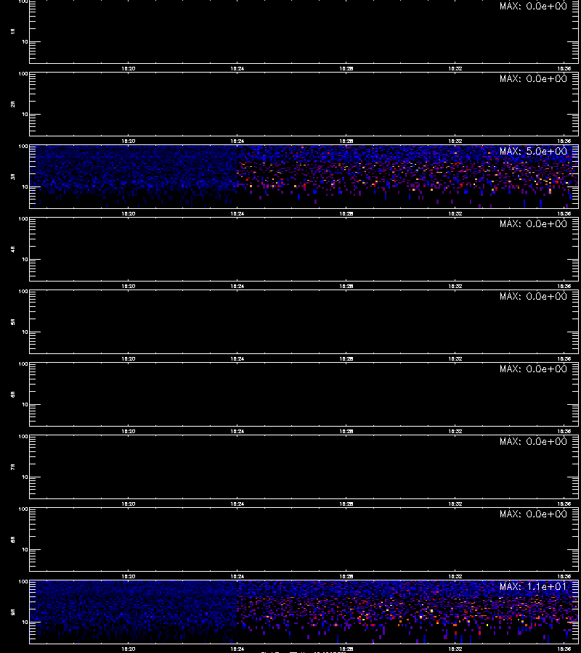Viewport: 581px width, 653px height.
Task: Click the 10 y-axis tick label of panel 9R
Action: point(25,623)
